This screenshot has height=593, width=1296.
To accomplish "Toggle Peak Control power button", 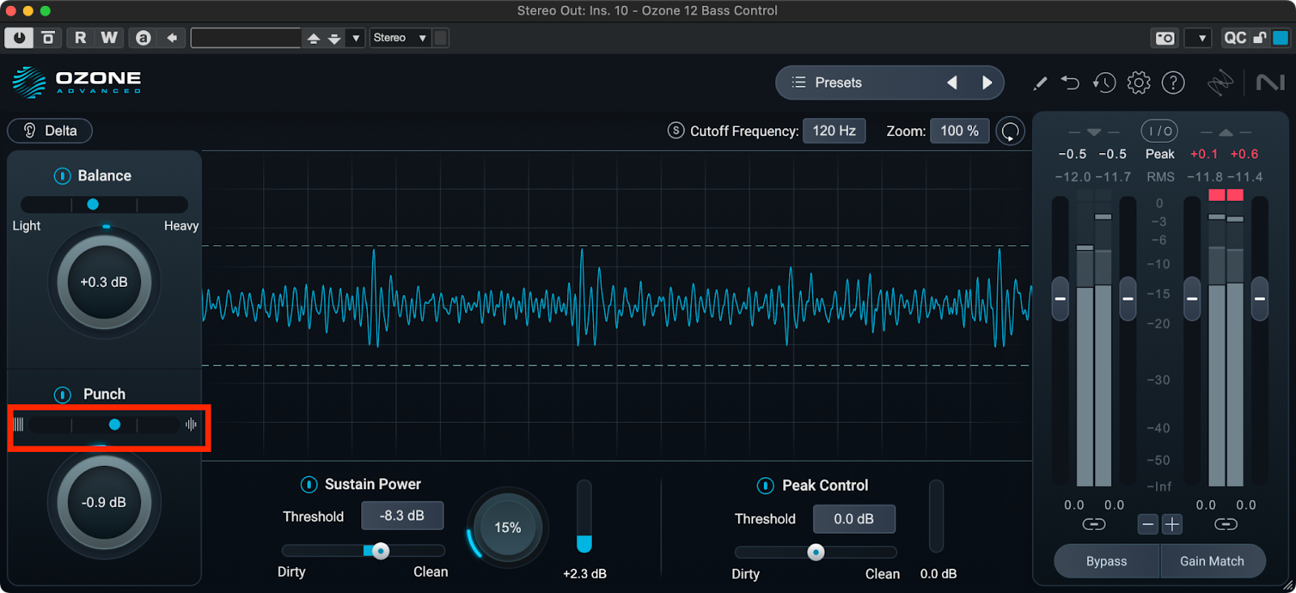I will [765, 485].
